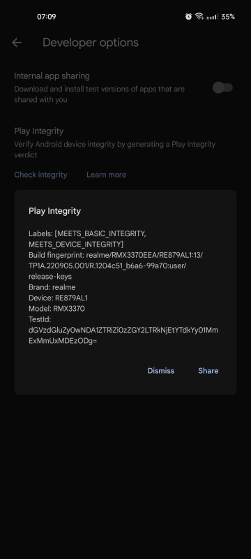Open the Learn more link
The width and height of the screenshot is (251, 559).
106,175
